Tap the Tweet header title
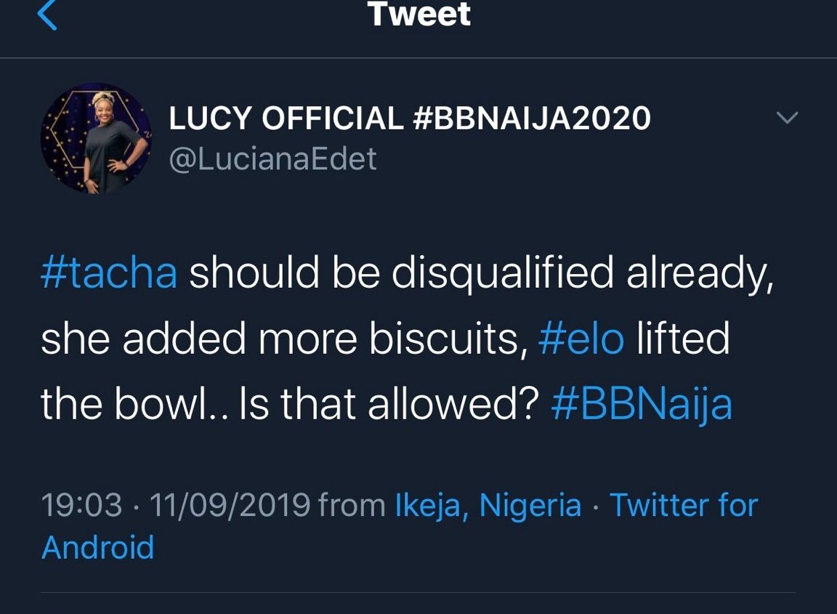The height and width of the screenshot is (614, 837). coord(419,15)
